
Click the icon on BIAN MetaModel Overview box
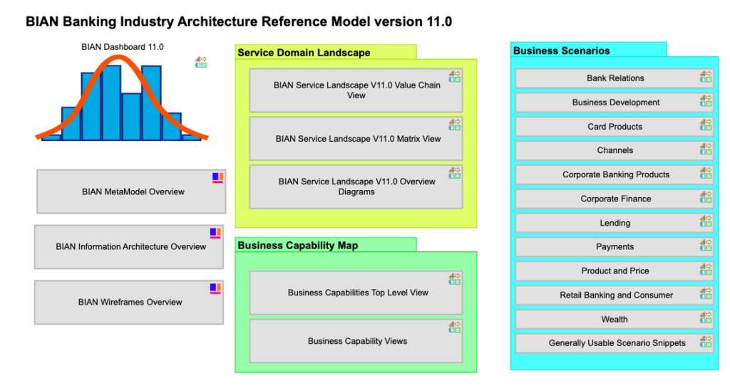pos(217,178)
